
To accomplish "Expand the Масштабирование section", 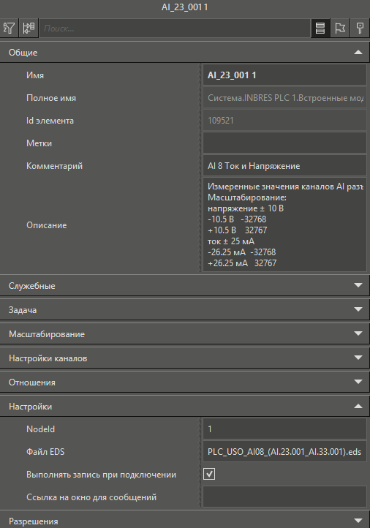I will (184, 334).
